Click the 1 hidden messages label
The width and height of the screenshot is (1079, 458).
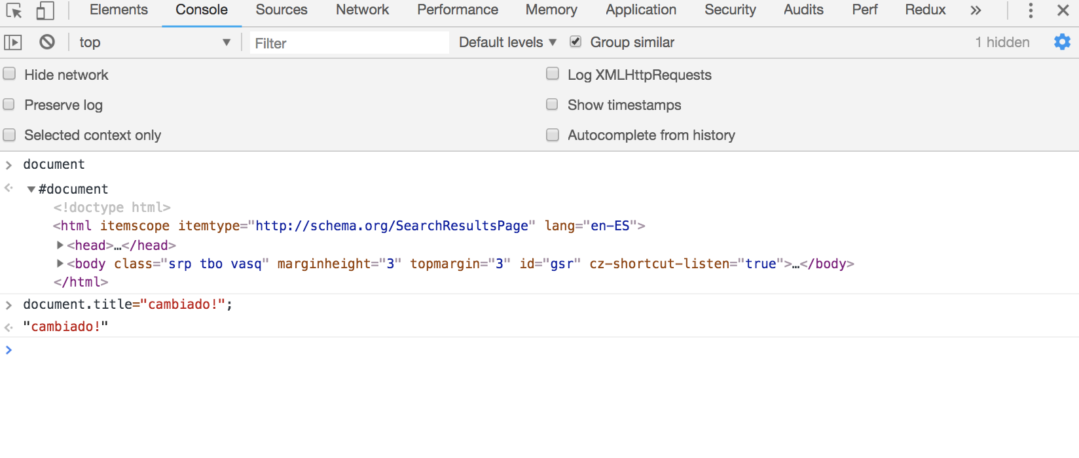point(1002,43)
